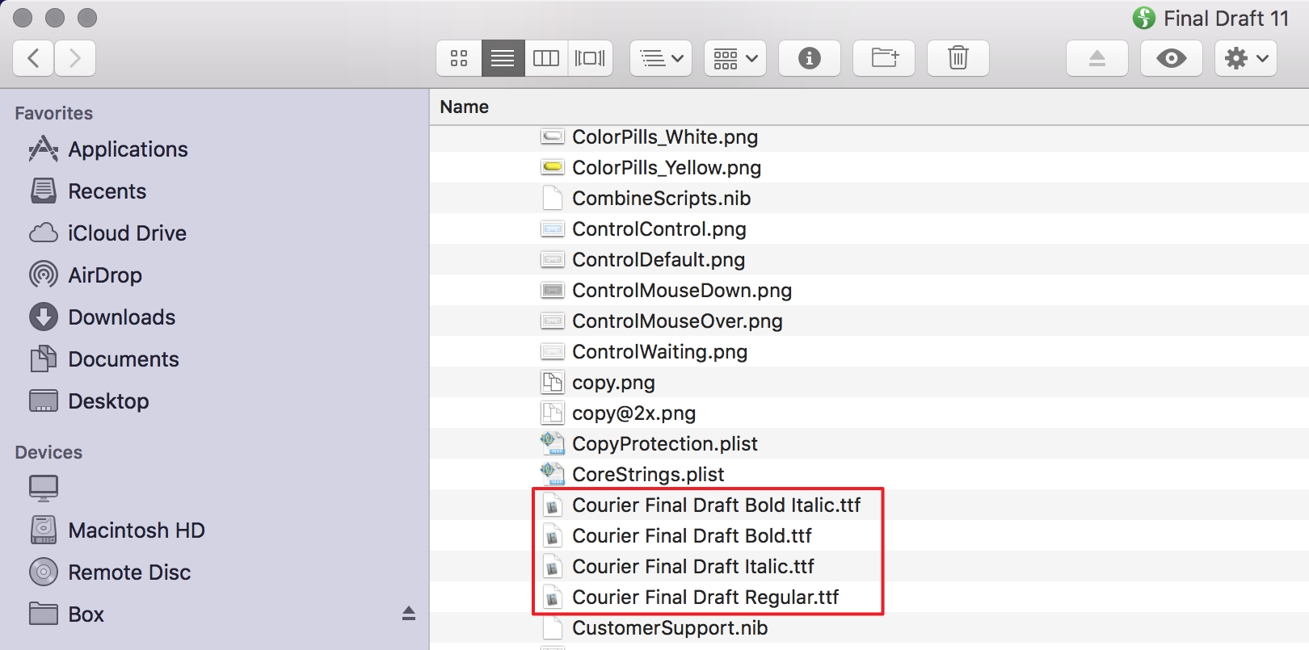The image size is (1309, 650).
Task: Open AirDrop in the sidebar
Action: click(x=105, y=275)
